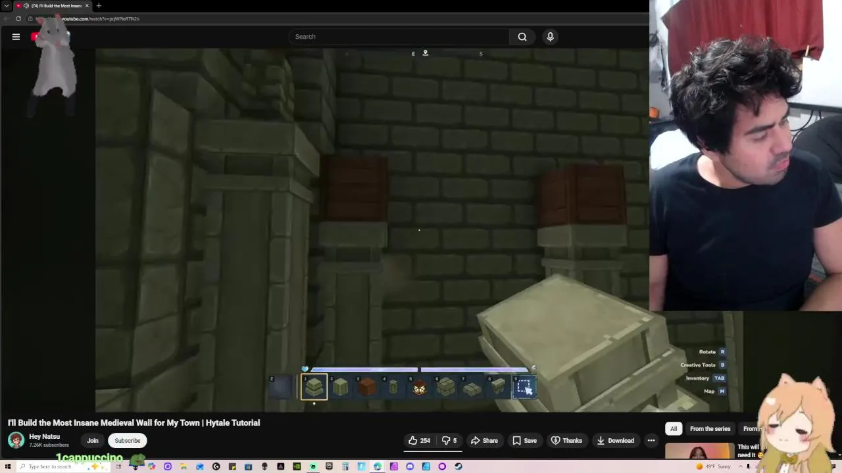The width and height of the screenshot is (842, 473).
Task: Open Calculator from the taskbar
Action: click(x=345, y=466)
